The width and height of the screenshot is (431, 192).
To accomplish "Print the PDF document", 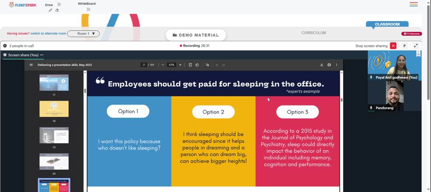I will click(x=329, y=65).
